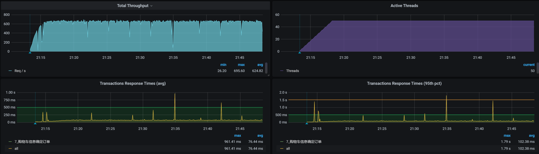Viewport: 539px width, 154px height.
Task: Open Transactions Response Times (avg) panel menu
Action: tap(133, 83)
